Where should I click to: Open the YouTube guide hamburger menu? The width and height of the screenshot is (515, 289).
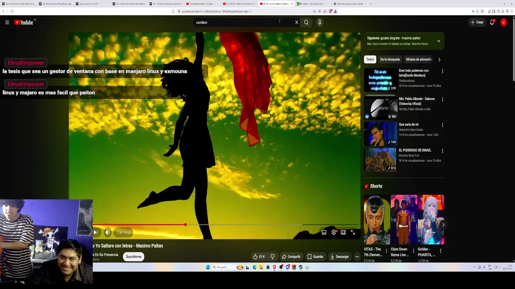7,22
